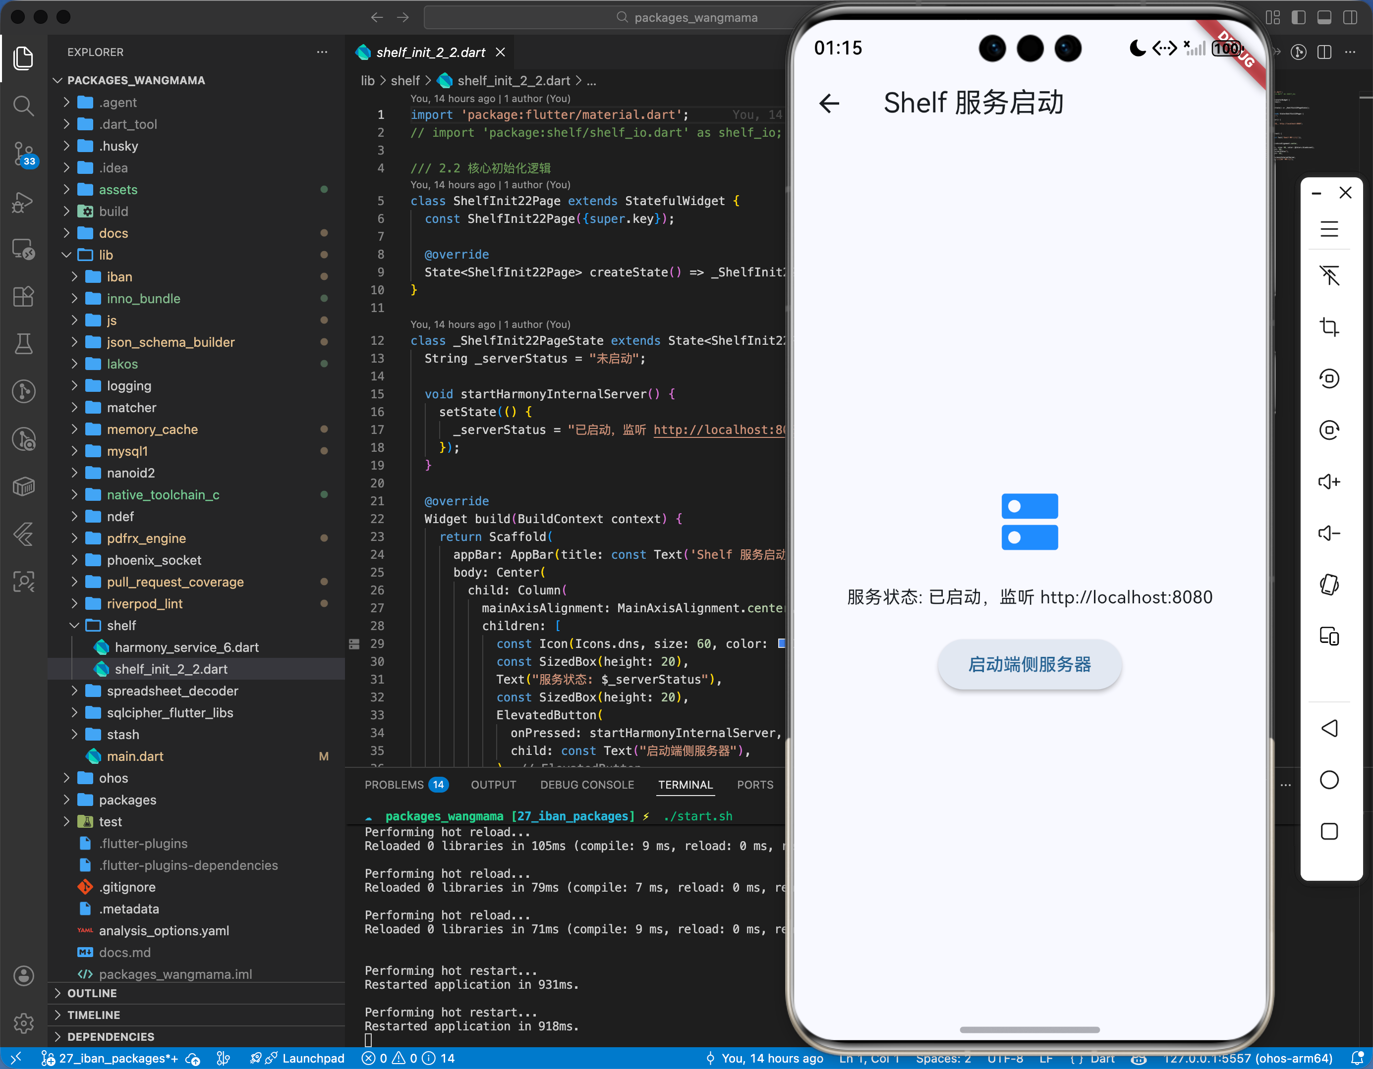Toggle the secondary sidebar layout icon
Image resolution: width=1373 pixels, height=1069 pixels.
1350,18
